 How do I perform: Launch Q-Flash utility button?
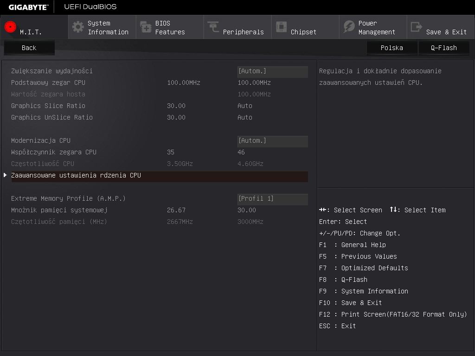(443, 48)
